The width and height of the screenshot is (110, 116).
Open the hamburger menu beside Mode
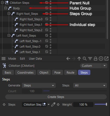(4, 59)
